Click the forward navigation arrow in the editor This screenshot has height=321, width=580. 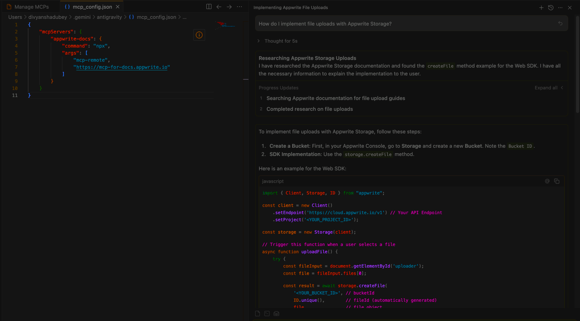point(229,6)
